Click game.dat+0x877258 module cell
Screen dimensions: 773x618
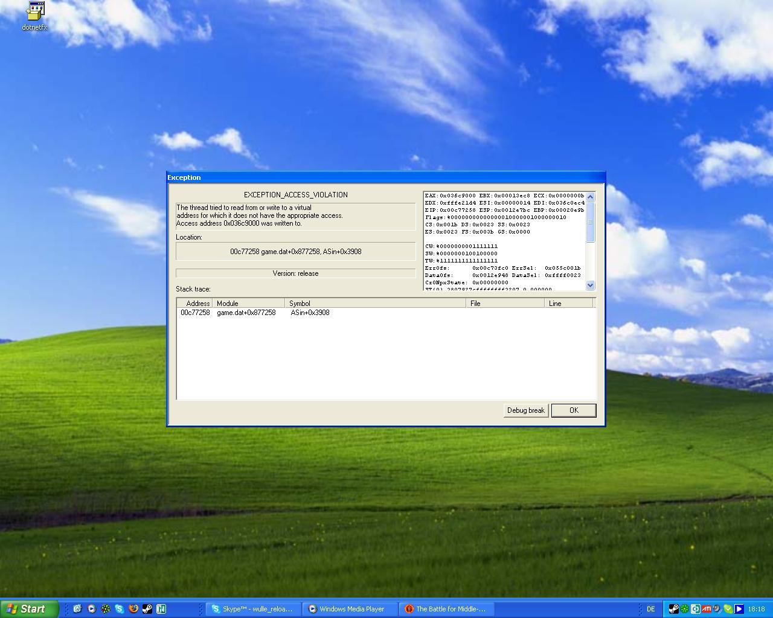pyautogui.click(x=246, y=313)
